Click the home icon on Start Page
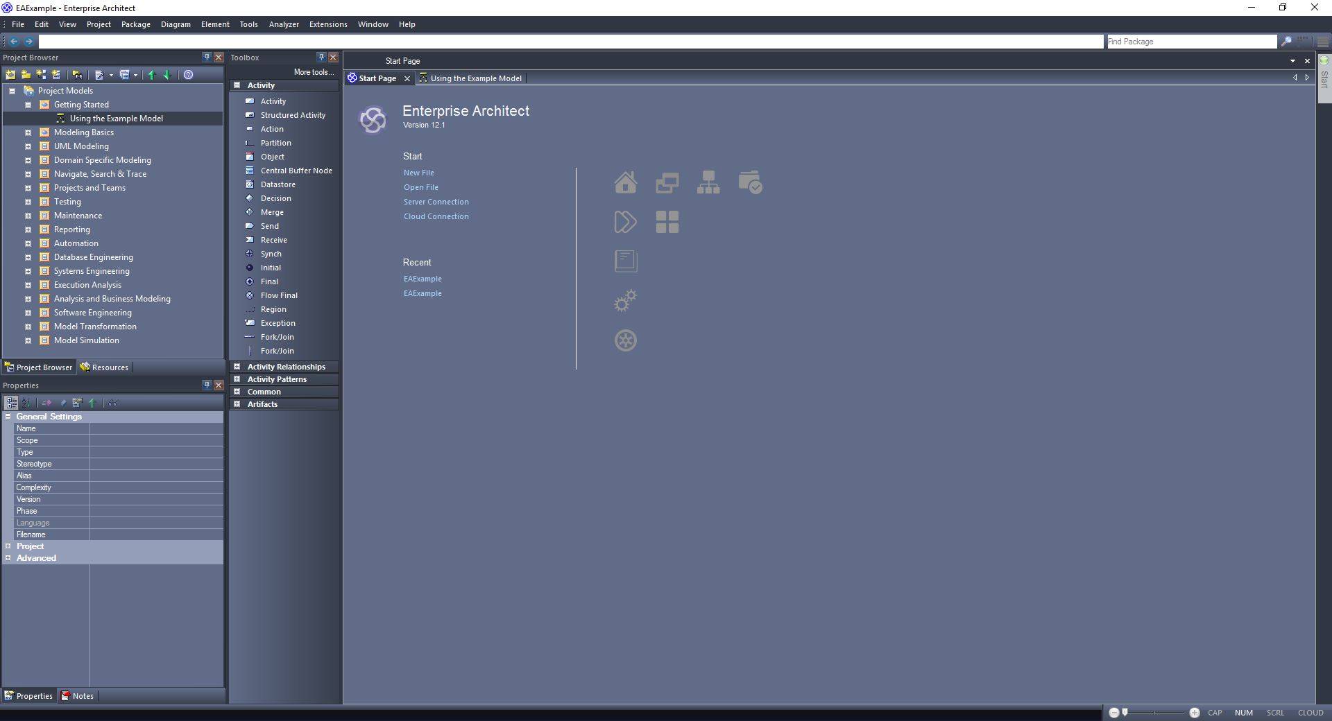1332x721 pixels. (x=626, y=182)
